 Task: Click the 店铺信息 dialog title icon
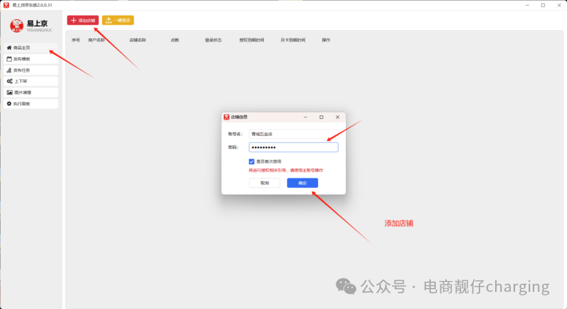click(x=226, y=117)
